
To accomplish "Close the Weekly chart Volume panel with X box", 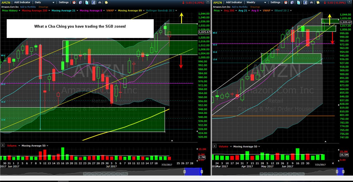I will tap(214, 146).
